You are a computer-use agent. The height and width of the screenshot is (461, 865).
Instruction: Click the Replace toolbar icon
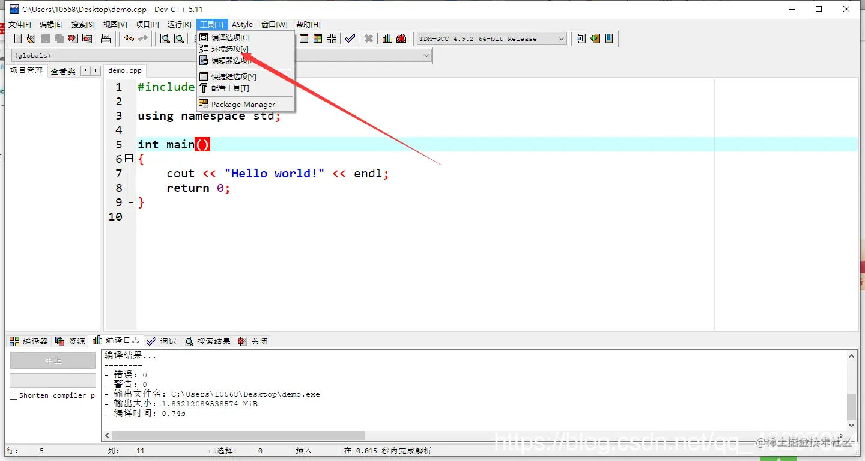pyautogui.click(x=179, y=38)
